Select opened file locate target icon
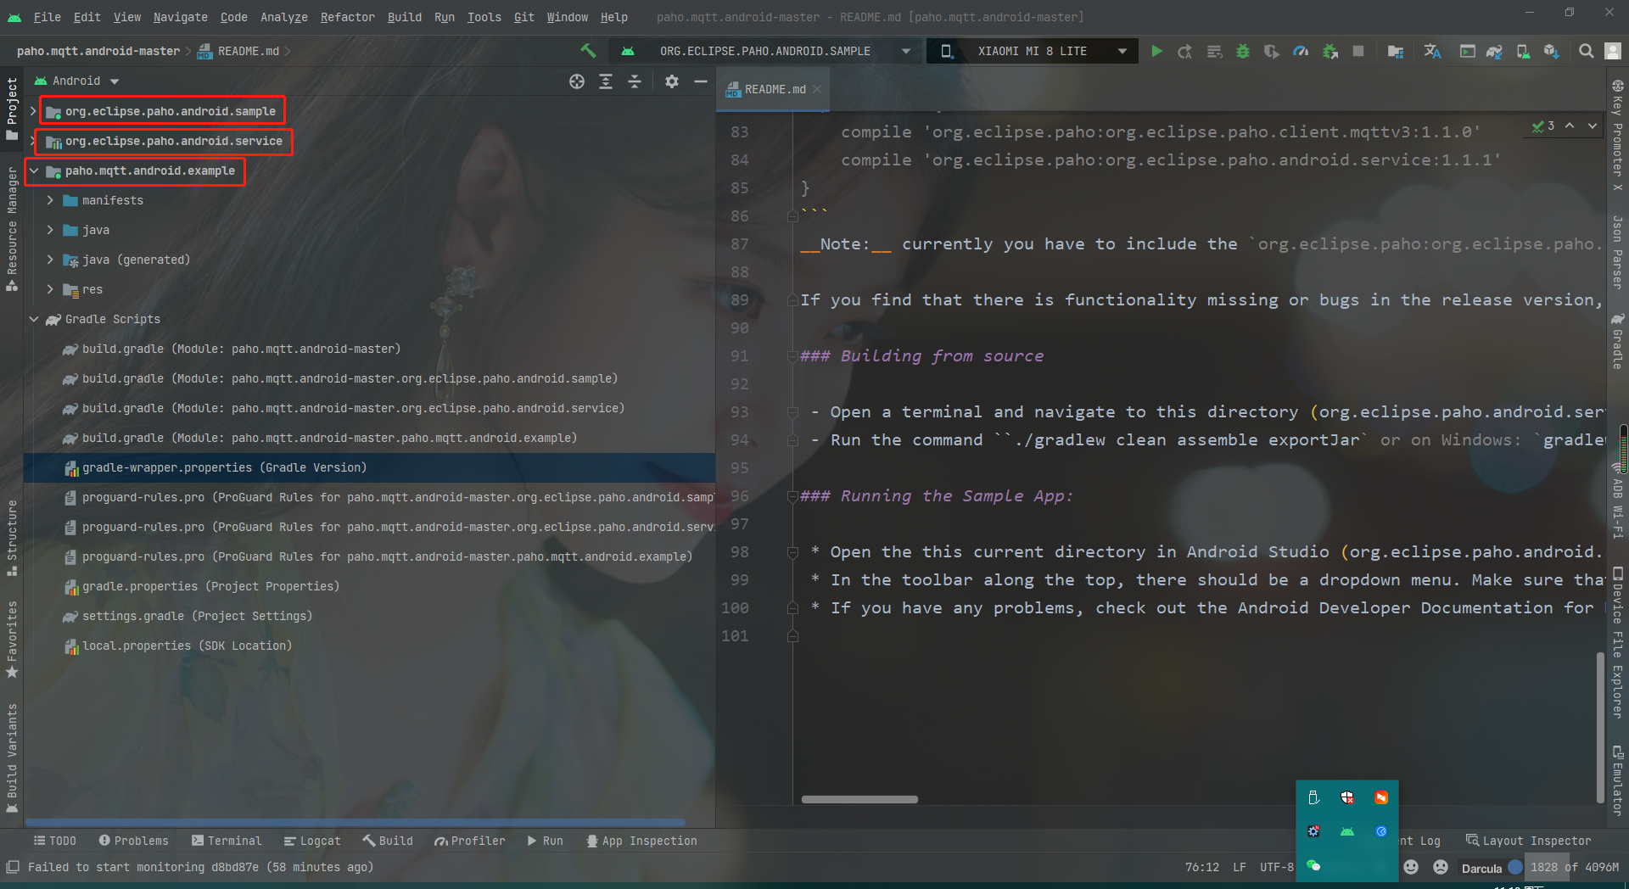This screenshot has width=1629, height=889. pyautogui.click(x=577, y=81)
